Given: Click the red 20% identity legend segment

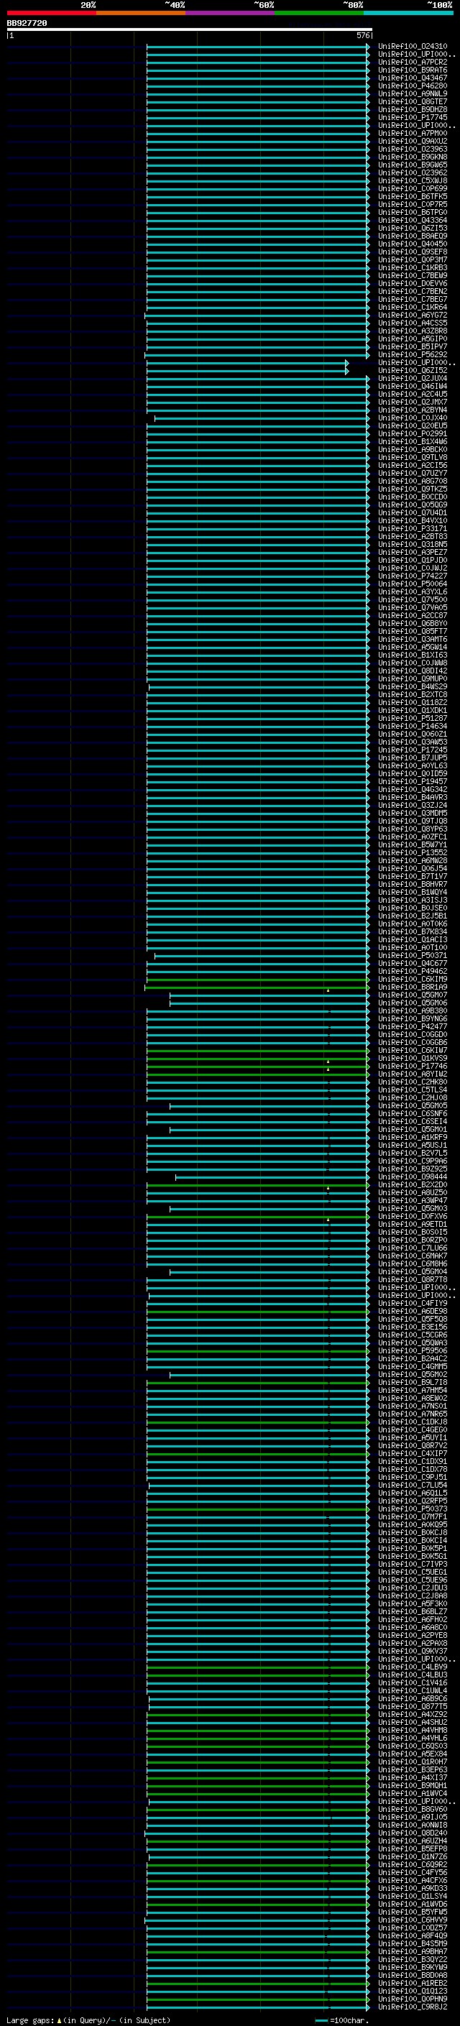Looking at the screenshot, I should 51,13.
